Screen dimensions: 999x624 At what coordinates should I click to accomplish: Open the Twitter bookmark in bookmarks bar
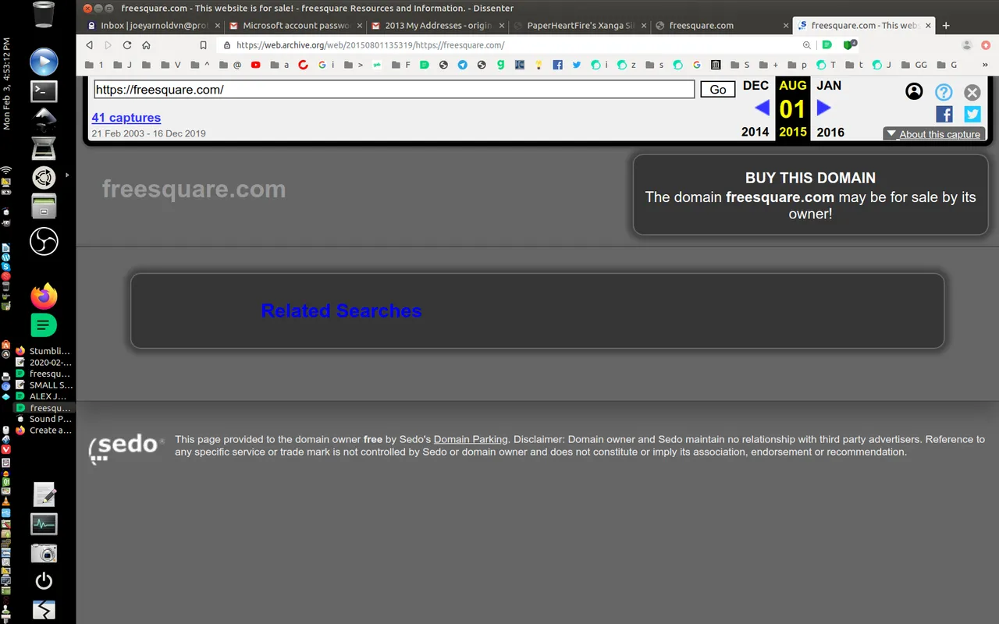[576, 65]
